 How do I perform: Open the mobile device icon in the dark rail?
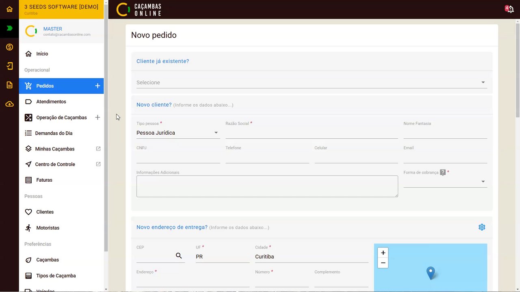(9, 66)
